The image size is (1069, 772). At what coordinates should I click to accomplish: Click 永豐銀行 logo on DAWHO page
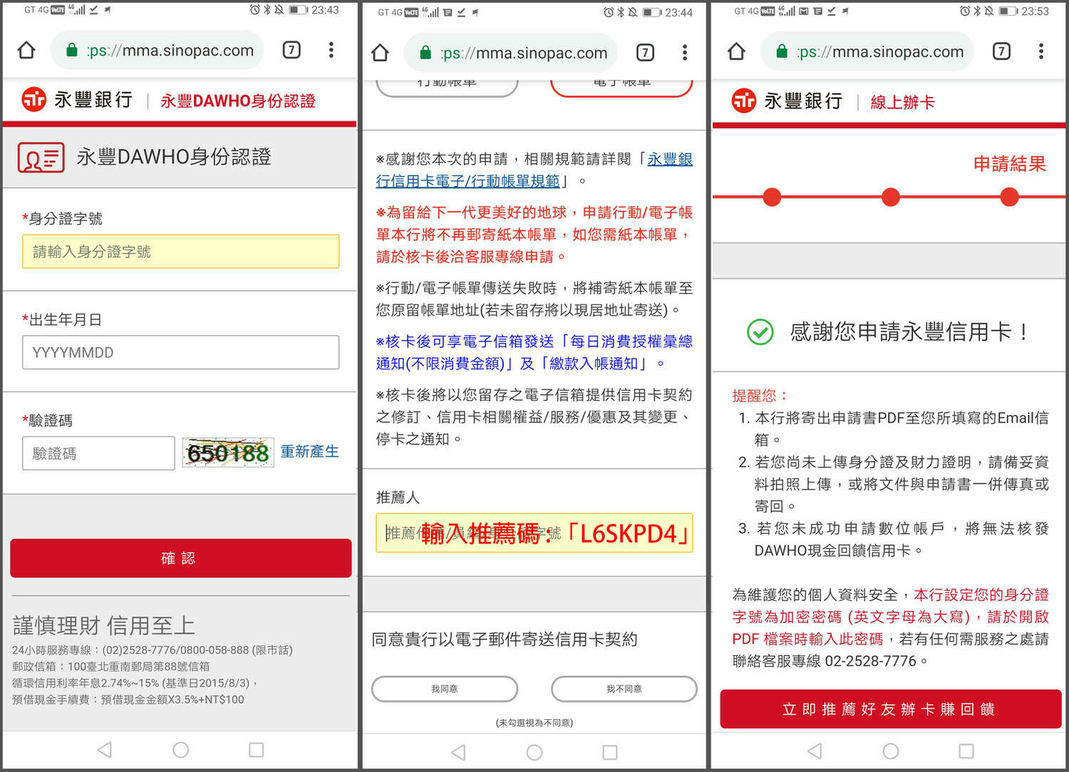point(77,100)
